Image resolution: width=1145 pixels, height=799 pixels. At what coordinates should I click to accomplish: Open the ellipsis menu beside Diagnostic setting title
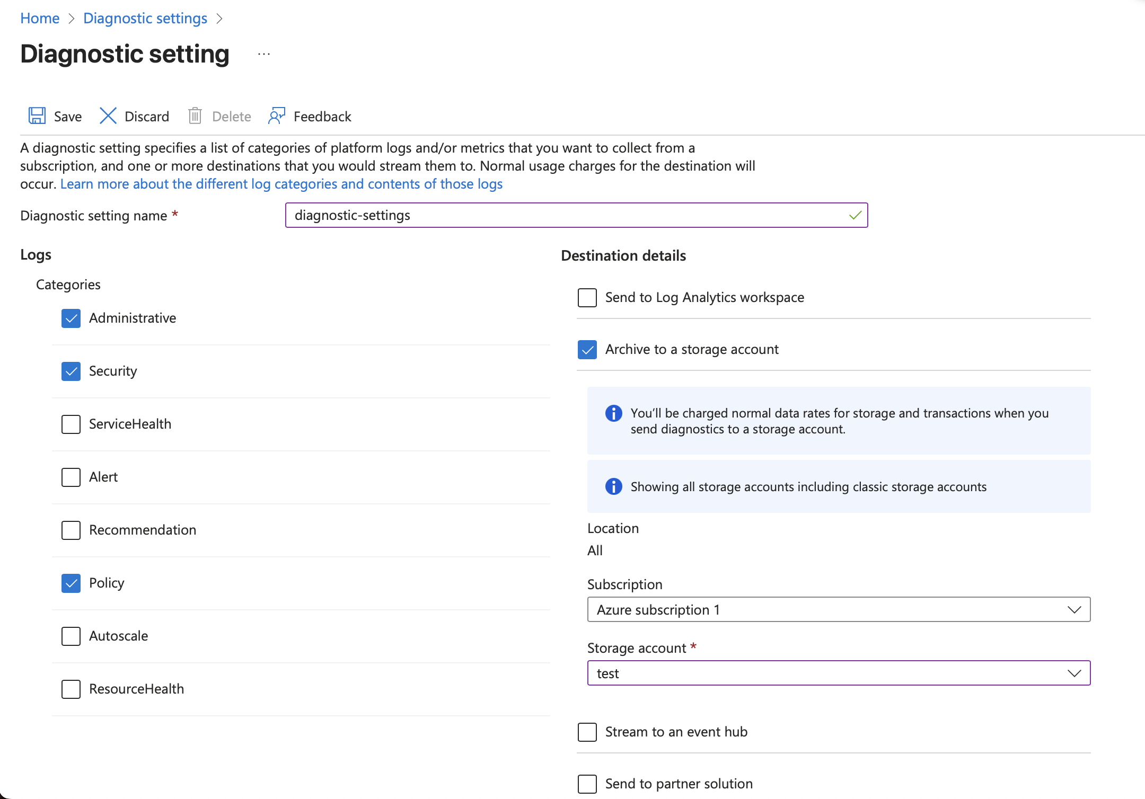(x=263, y=53)
